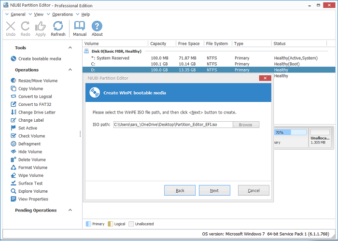The image size is (338, 241).
Task: Click the Create bootable media disc icon
Action: click(x=14, y=58)
